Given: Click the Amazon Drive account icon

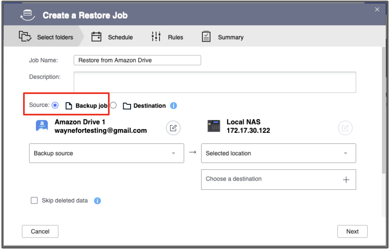Looking at the screenshot, I should tap(42, 127).
